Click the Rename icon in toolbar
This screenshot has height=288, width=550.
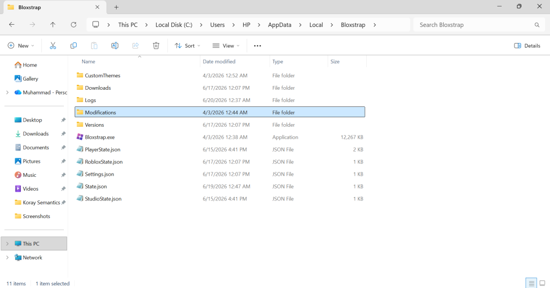115,46
